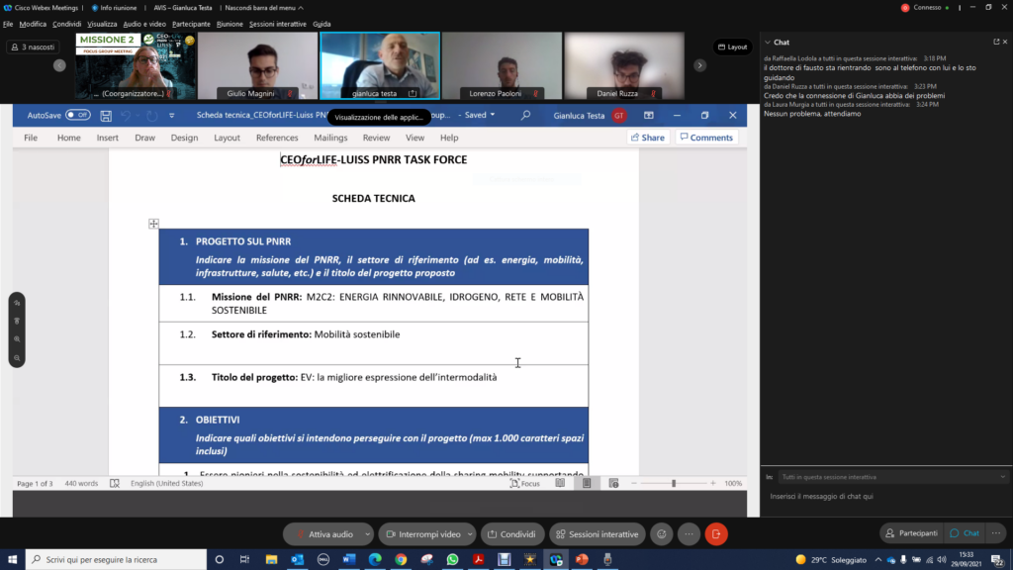
Task: Click the Undo arrow in Word
Action: (x=126, y=116)
